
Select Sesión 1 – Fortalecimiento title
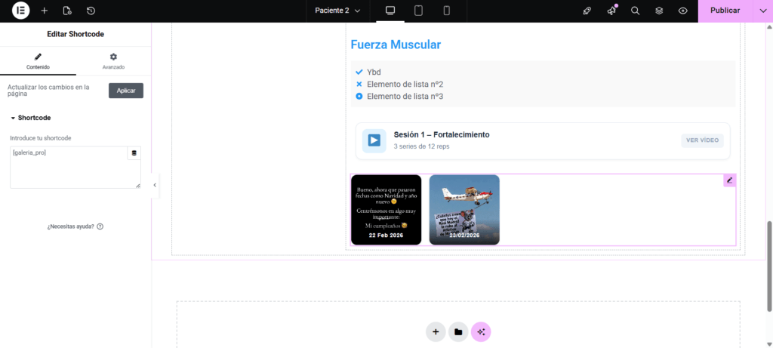(441, 135)
